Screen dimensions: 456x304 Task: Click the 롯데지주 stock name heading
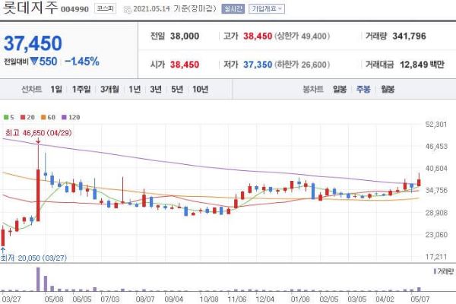[30, 8]
